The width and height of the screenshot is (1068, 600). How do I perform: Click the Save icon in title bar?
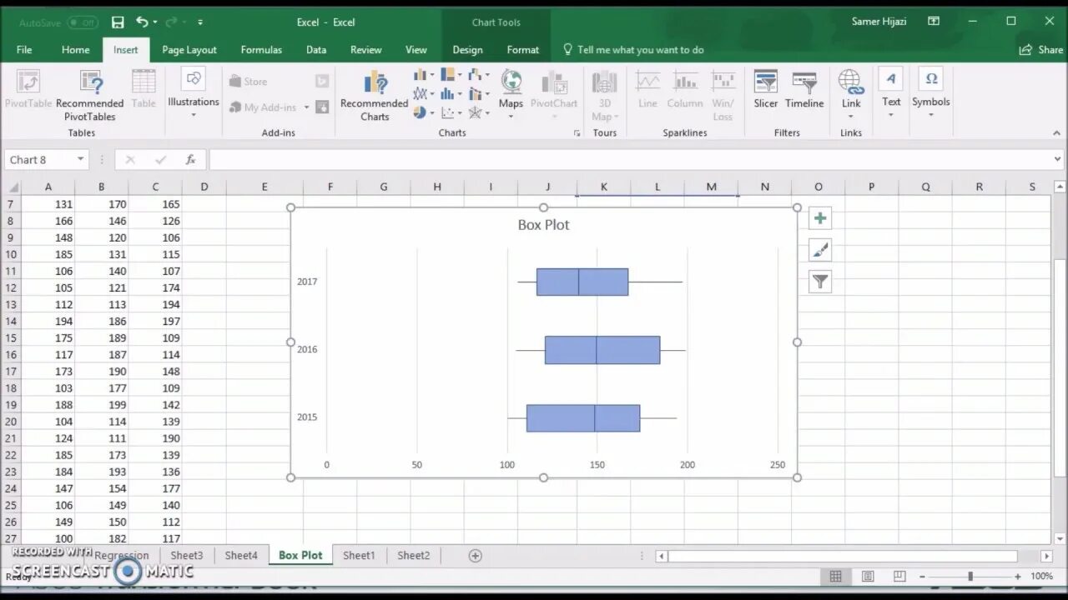[118, 22]
